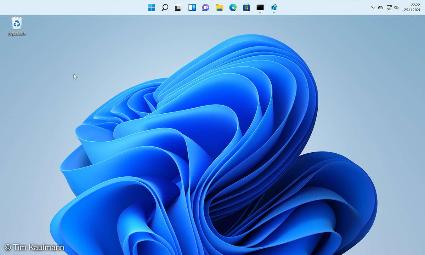The height and width of the screenshot is (255, 425).
Task: Show hidden system tray icons
Action: click(373, 7)
